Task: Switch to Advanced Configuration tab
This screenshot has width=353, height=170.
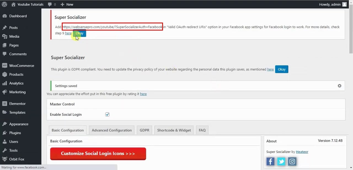Action: coord(112,130)
